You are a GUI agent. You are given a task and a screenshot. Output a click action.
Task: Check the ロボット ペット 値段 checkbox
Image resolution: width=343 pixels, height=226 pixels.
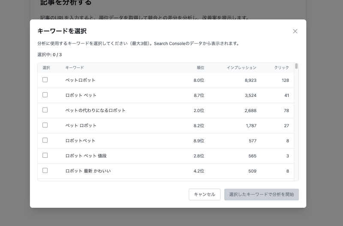(45, 156)
